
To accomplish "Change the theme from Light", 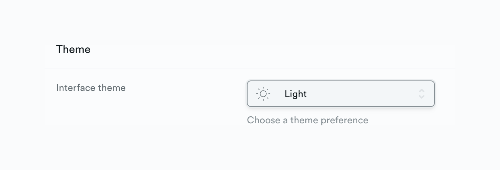I will click(341, 94).
